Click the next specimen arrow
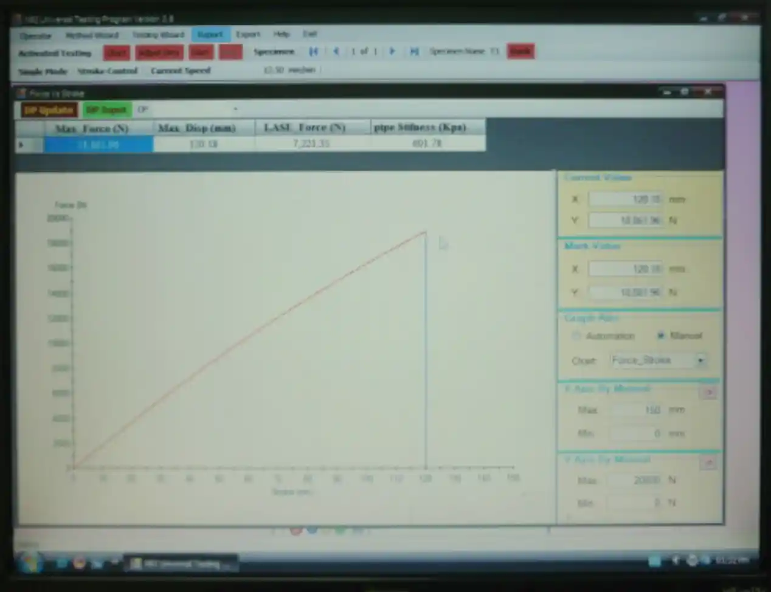This screenshot has height=592, width=771. click(x=392, y=52)
